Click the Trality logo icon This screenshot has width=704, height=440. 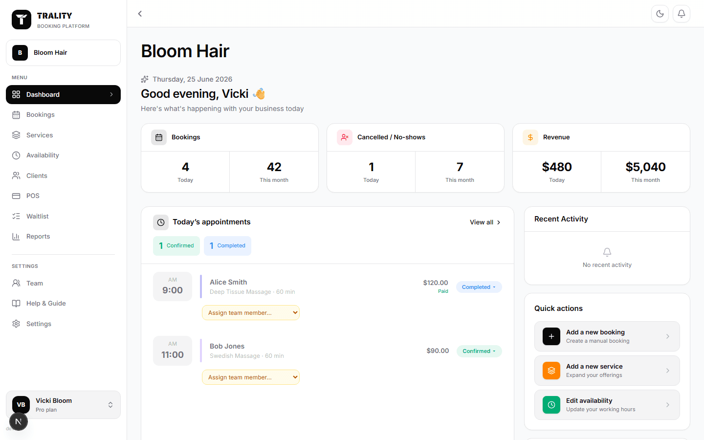pos(22,20)
